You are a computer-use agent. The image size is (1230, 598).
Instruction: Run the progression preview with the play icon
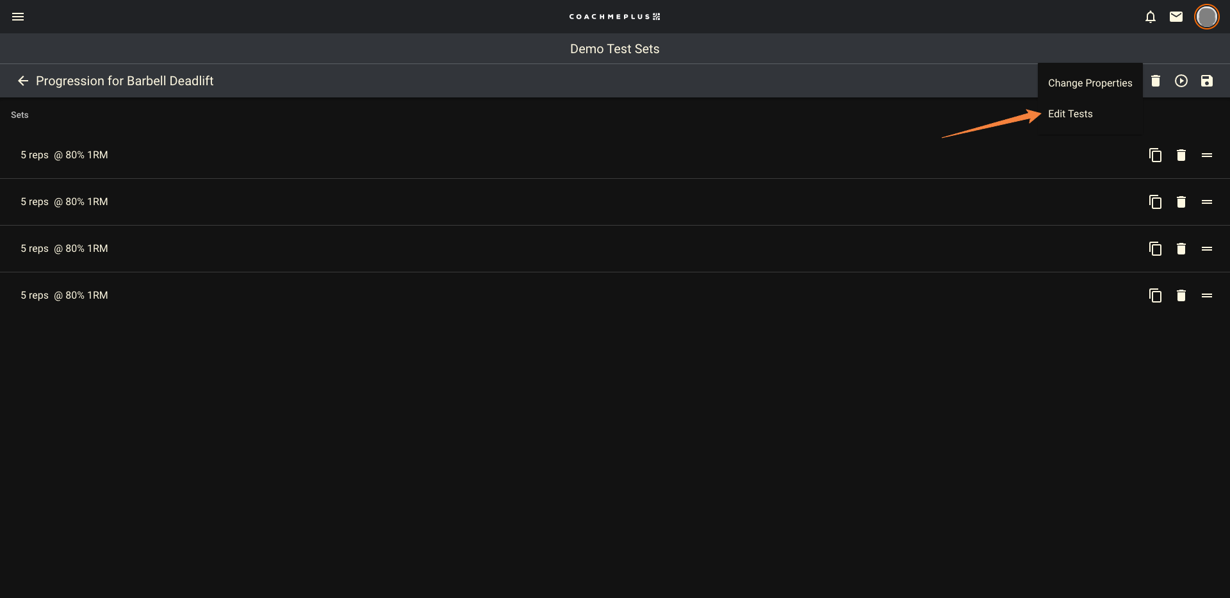[1181, 81]
